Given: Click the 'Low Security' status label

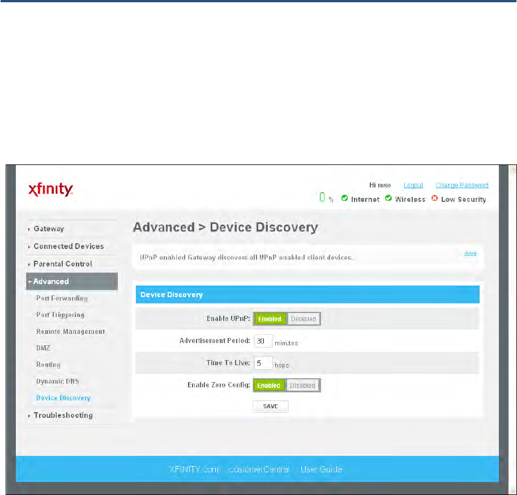Looking at the screenshot, I should point(464,200).
